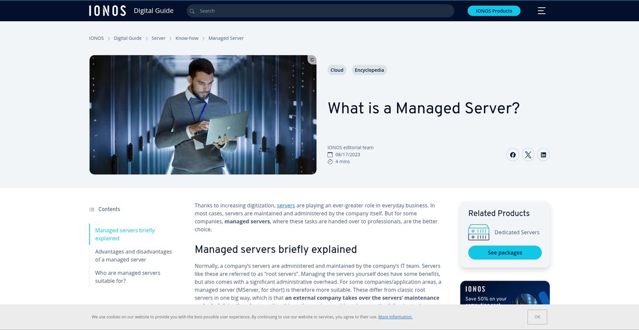
Task: Share article on Facebook
Action: coord(513,155)
